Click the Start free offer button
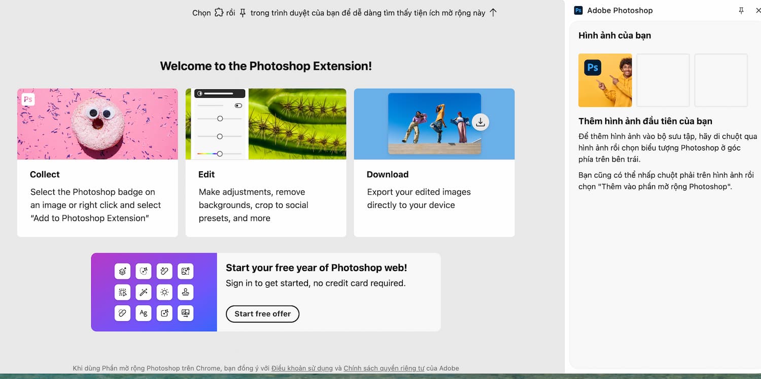Viewport: 761px width, 379px height. click(x=262, y=314)
